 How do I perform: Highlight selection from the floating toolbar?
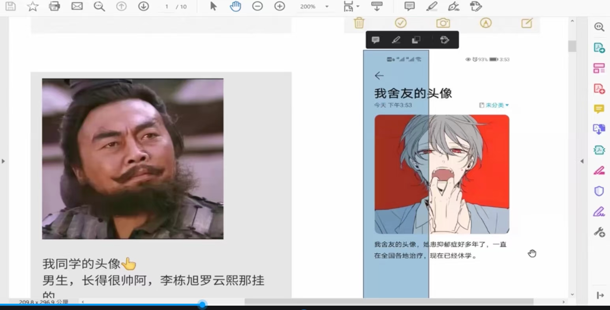[x=396, y=40]
